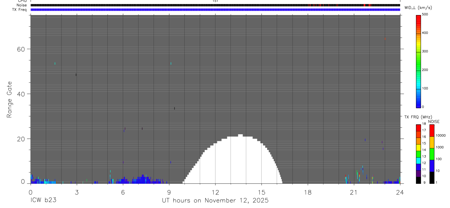
Task: Click the 20 tick on Range Gate axis
Action: click(x=21, y=139)
